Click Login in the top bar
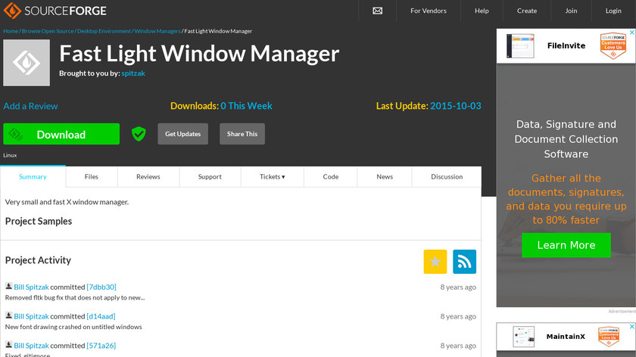The image size is (636, 357). coord(613,11)
